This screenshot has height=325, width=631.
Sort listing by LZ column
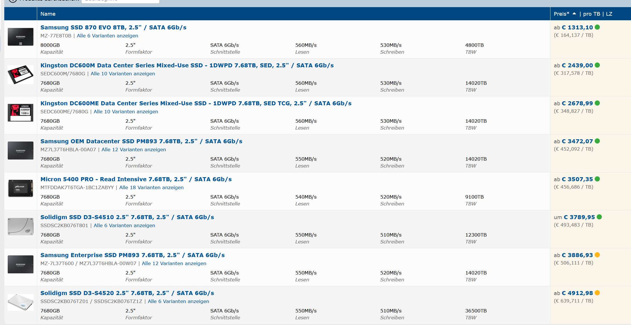609,14
